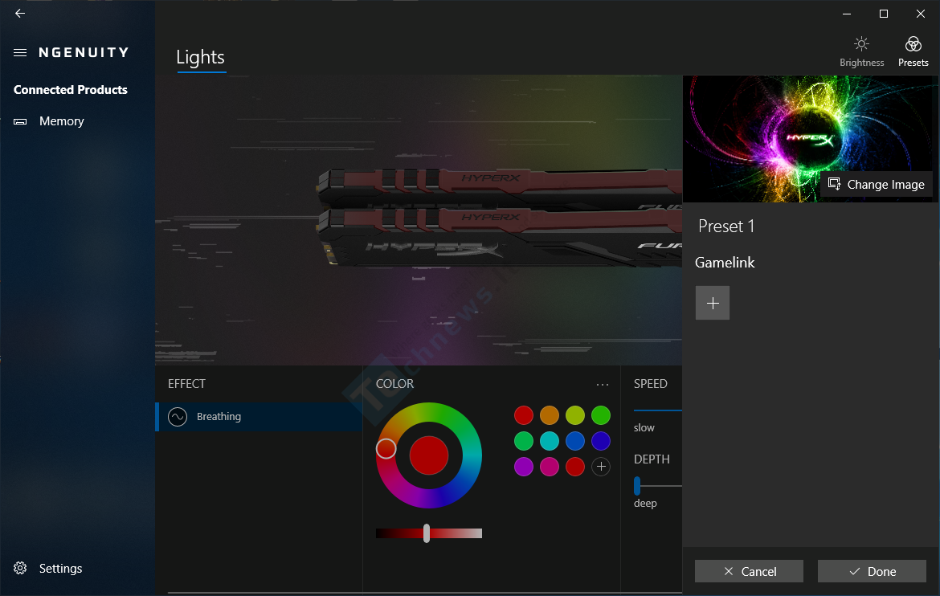This screenshot has width=940, height=596.
Task: Click the Connected Products heading
Action: (x=70, y=90)
